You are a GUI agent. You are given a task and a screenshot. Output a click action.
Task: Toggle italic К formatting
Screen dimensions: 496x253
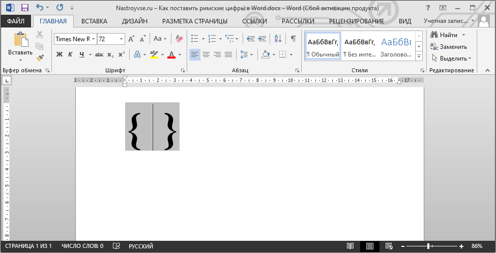(x=70, y=54)
